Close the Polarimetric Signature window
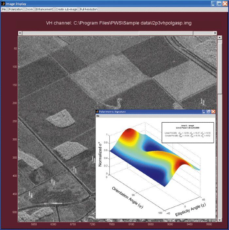 (213, 112)
